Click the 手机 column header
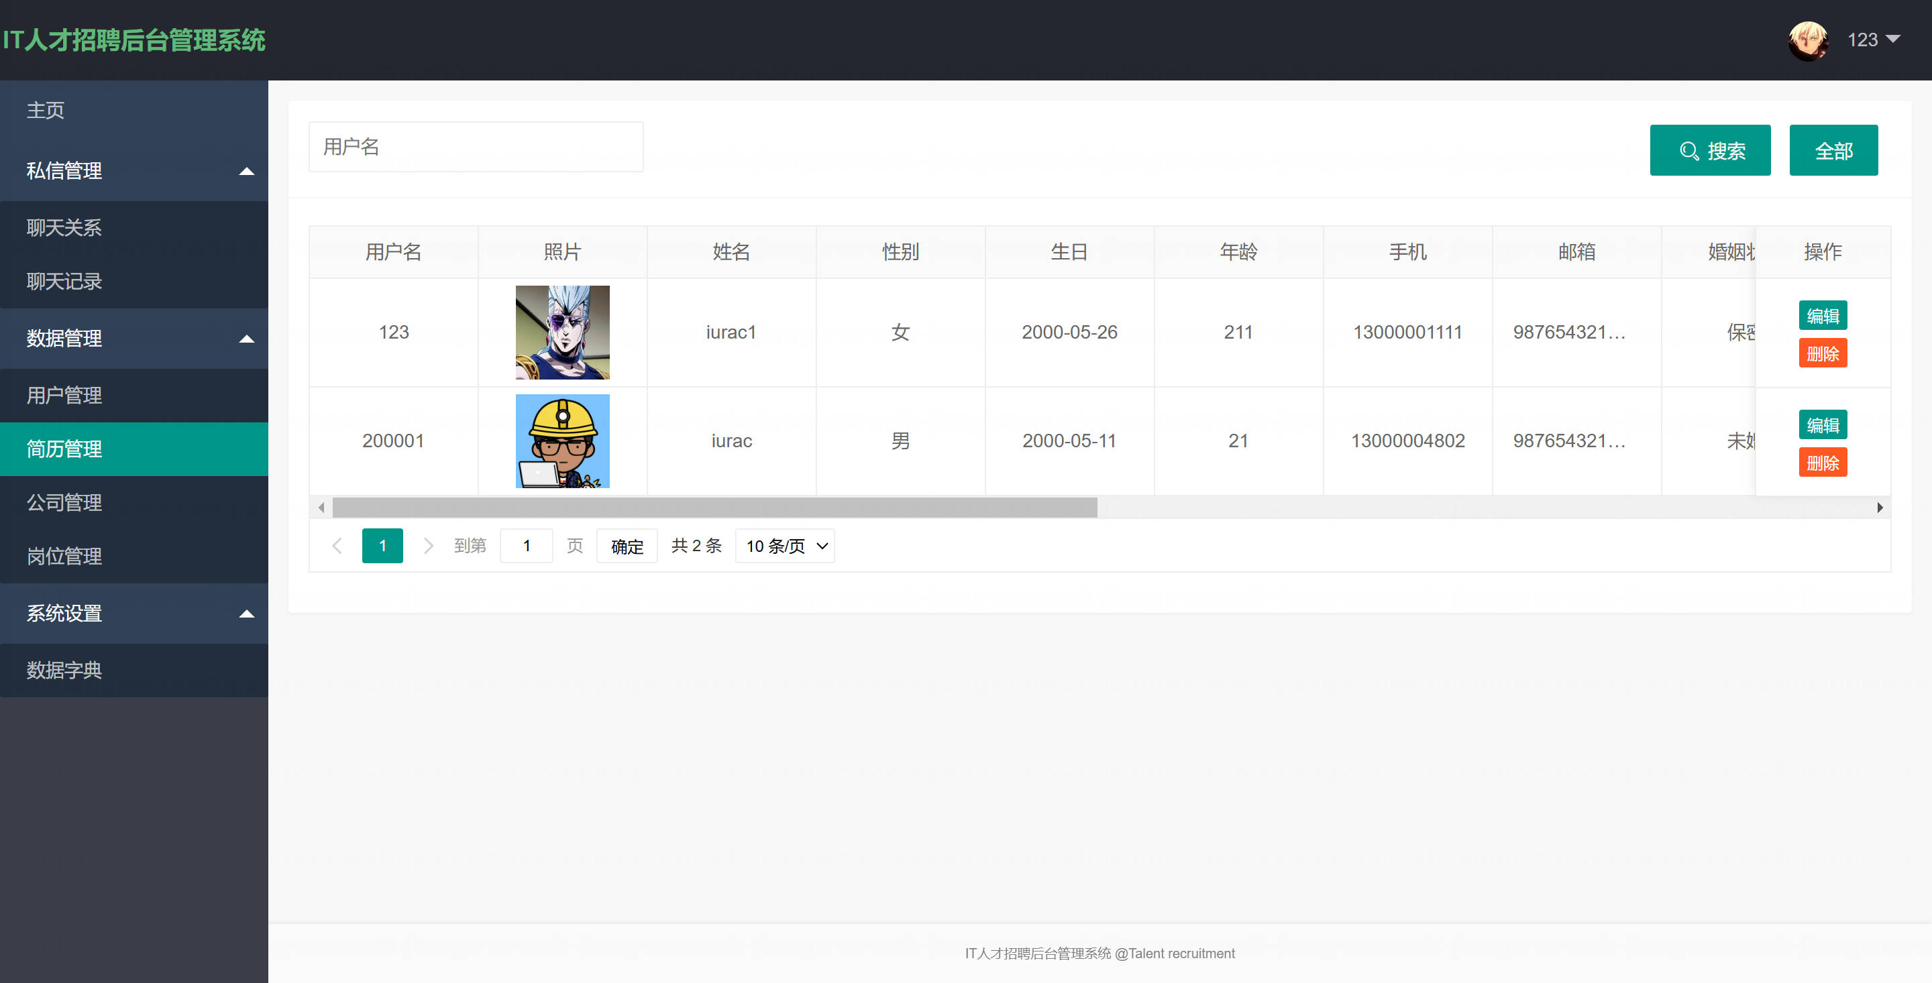Viewport: 1932px width, 983px height. (x=1408, y=252)
